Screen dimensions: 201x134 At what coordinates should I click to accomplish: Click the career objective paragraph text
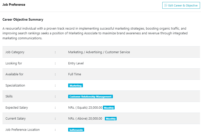click(x=95, y=33)
